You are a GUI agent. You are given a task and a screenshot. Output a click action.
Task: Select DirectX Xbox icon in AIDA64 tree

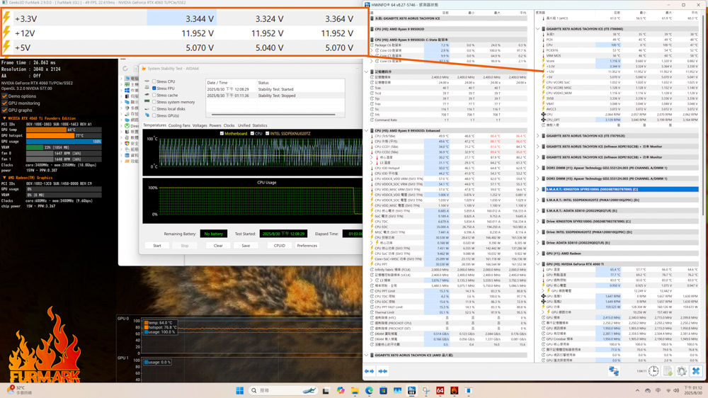tap(127, 125)
